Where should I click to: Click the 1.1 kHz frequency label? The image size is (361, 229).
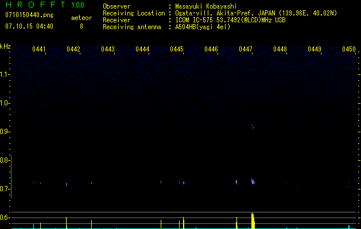pos(5,74)
